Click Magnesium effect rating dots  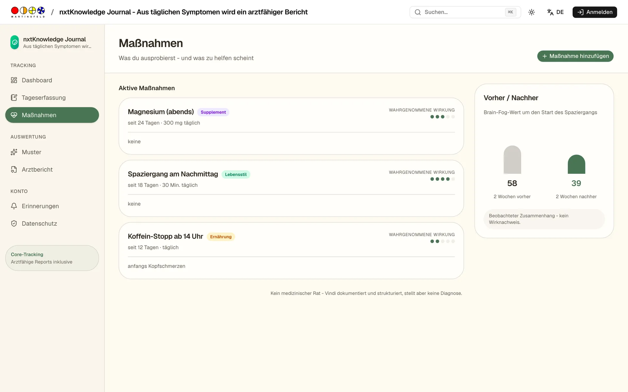point(443,117)
